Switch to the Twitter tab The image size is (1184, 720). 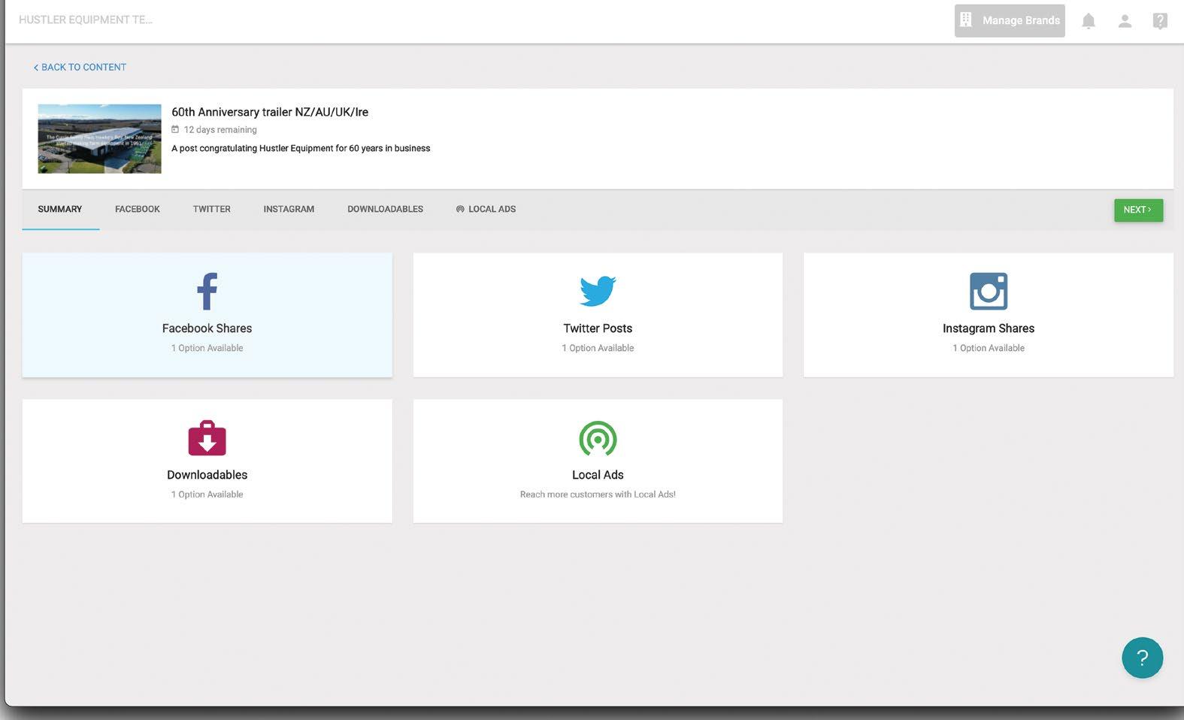(211, 209)
